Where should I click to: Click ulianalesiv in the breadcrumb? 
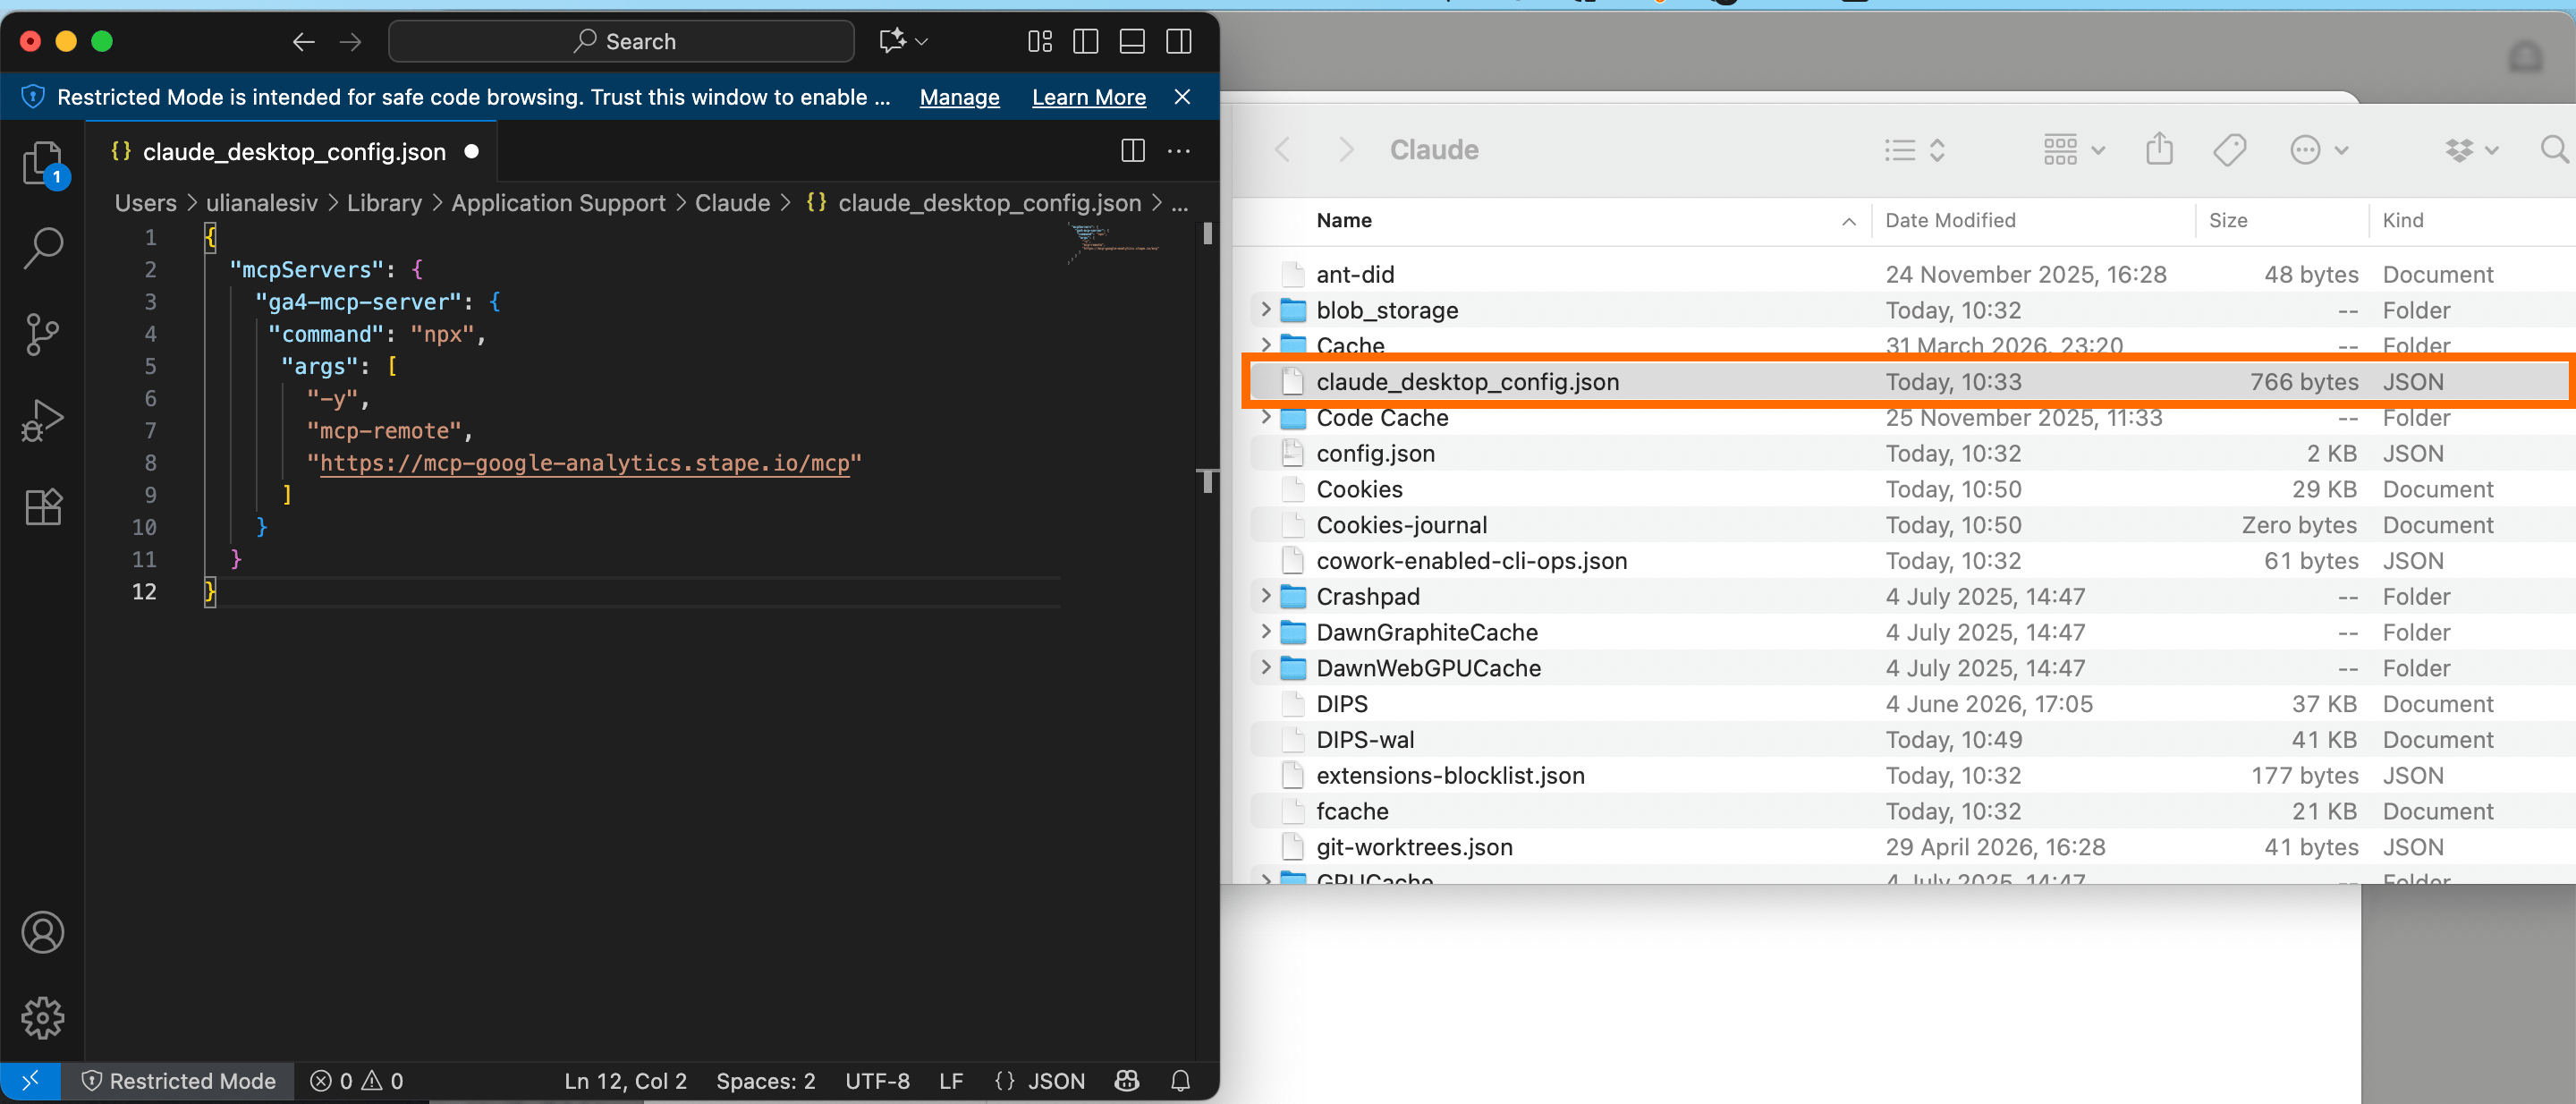[x=261, y=203]
